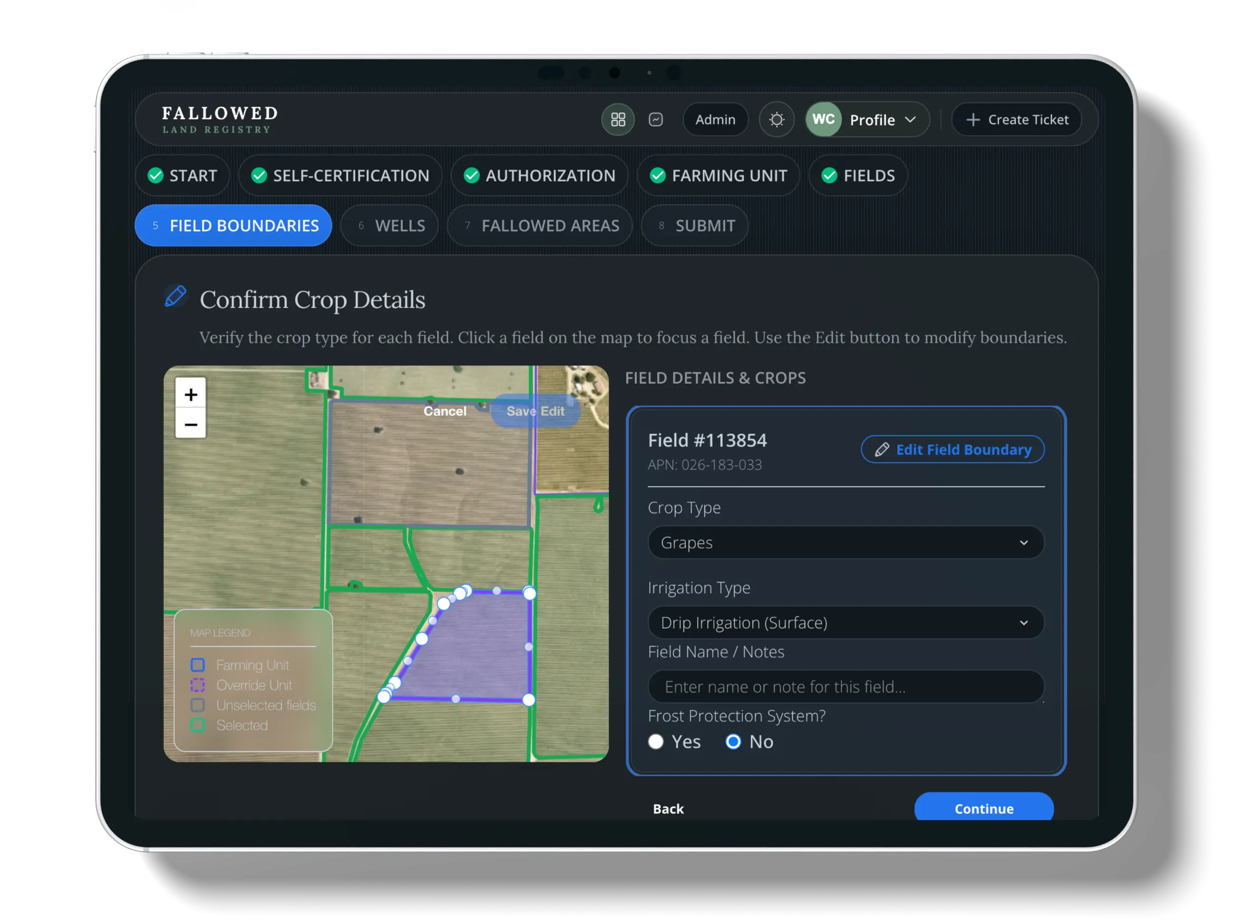Viewport: 1237px width, 923px height.
Task: Click Edit Field Boundary
Action: click(951, 449)
